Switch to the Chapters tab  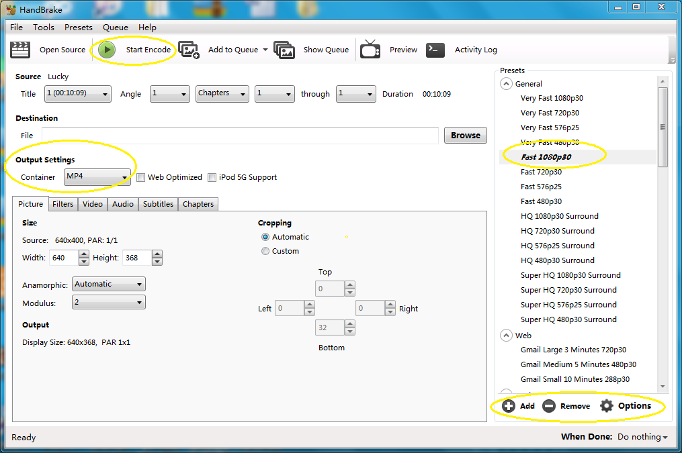[x=198, y=204]
